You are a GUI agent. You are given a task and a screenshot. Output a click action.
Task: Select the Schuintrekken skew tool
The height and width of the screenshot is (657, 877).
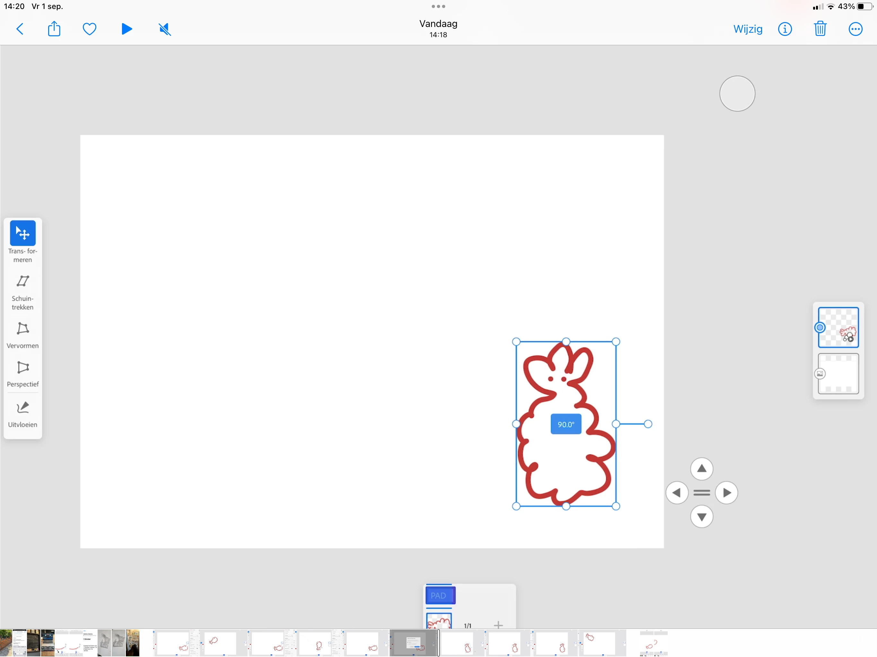pyautogui.click(x=22, y=281)
